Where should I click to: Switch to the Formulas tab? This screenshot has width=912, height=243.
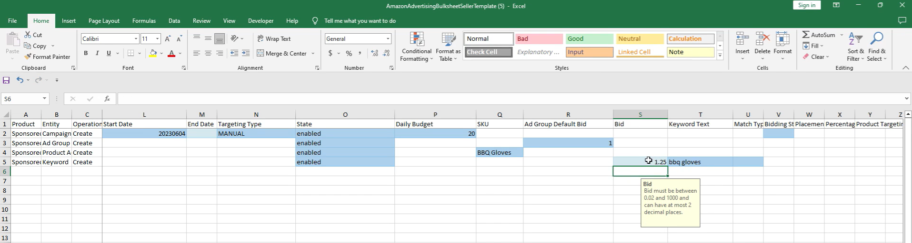coord(144,20)
